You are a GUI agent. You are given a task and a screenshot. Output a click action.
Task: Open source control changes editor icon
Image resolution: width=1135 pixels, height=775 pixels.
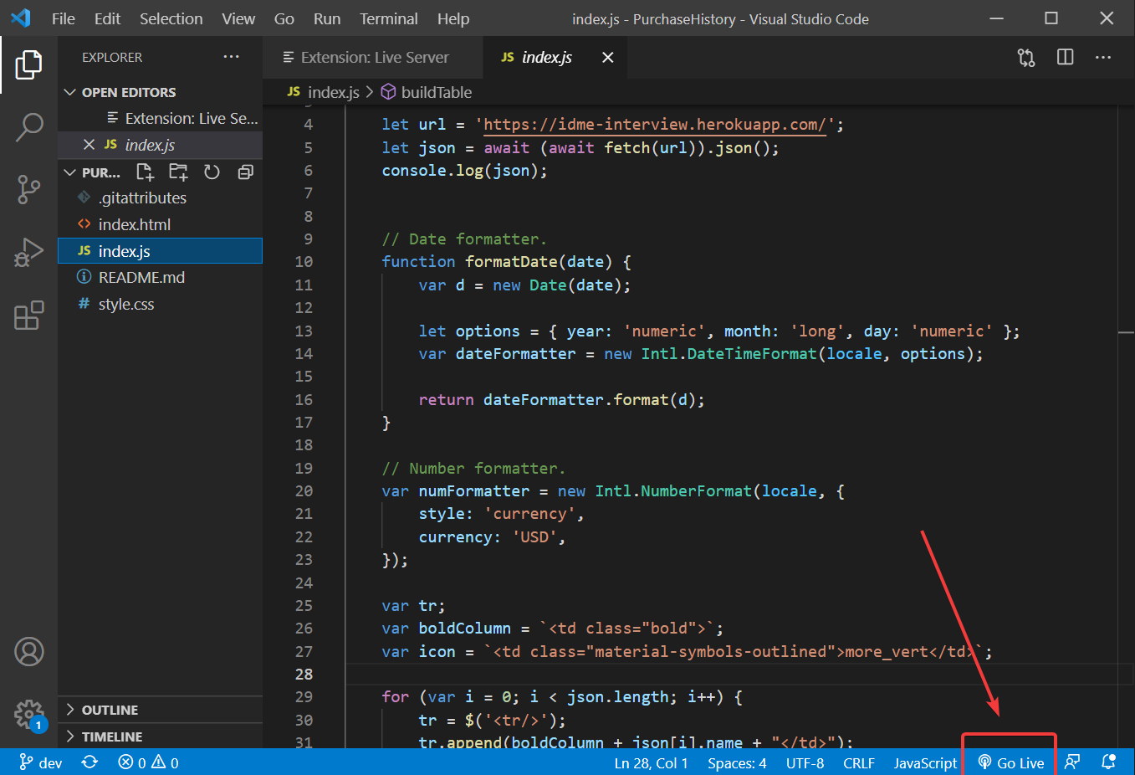[1026, 58]
